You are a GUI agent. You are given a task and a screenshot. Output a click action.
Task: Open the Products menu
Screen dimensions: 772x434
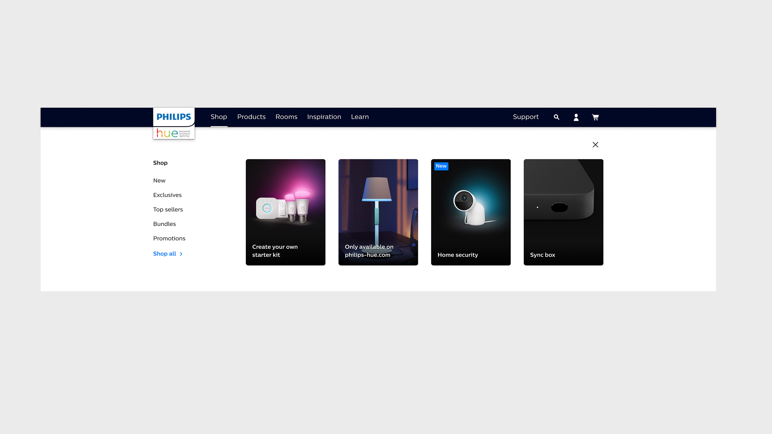251,117
